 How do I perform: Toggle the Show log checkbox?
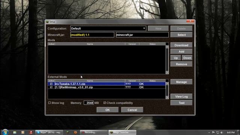point(49,103)
